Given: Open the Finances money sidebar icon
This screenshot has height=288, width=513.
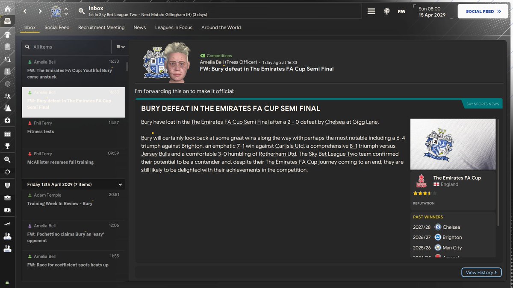Looking at the screenshot, I should pos(7,210).
